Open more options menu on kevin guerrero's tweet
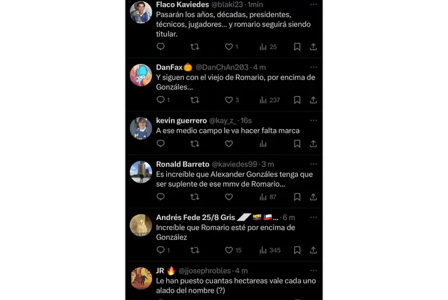The width and height of the screenshot is (448, 300). (x=313, y=121)
